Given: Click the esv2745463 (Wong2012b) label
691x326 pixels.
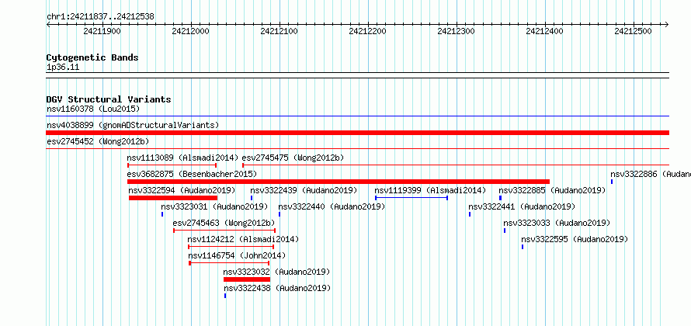Looking at the screenshot, I should coord(224,223).
